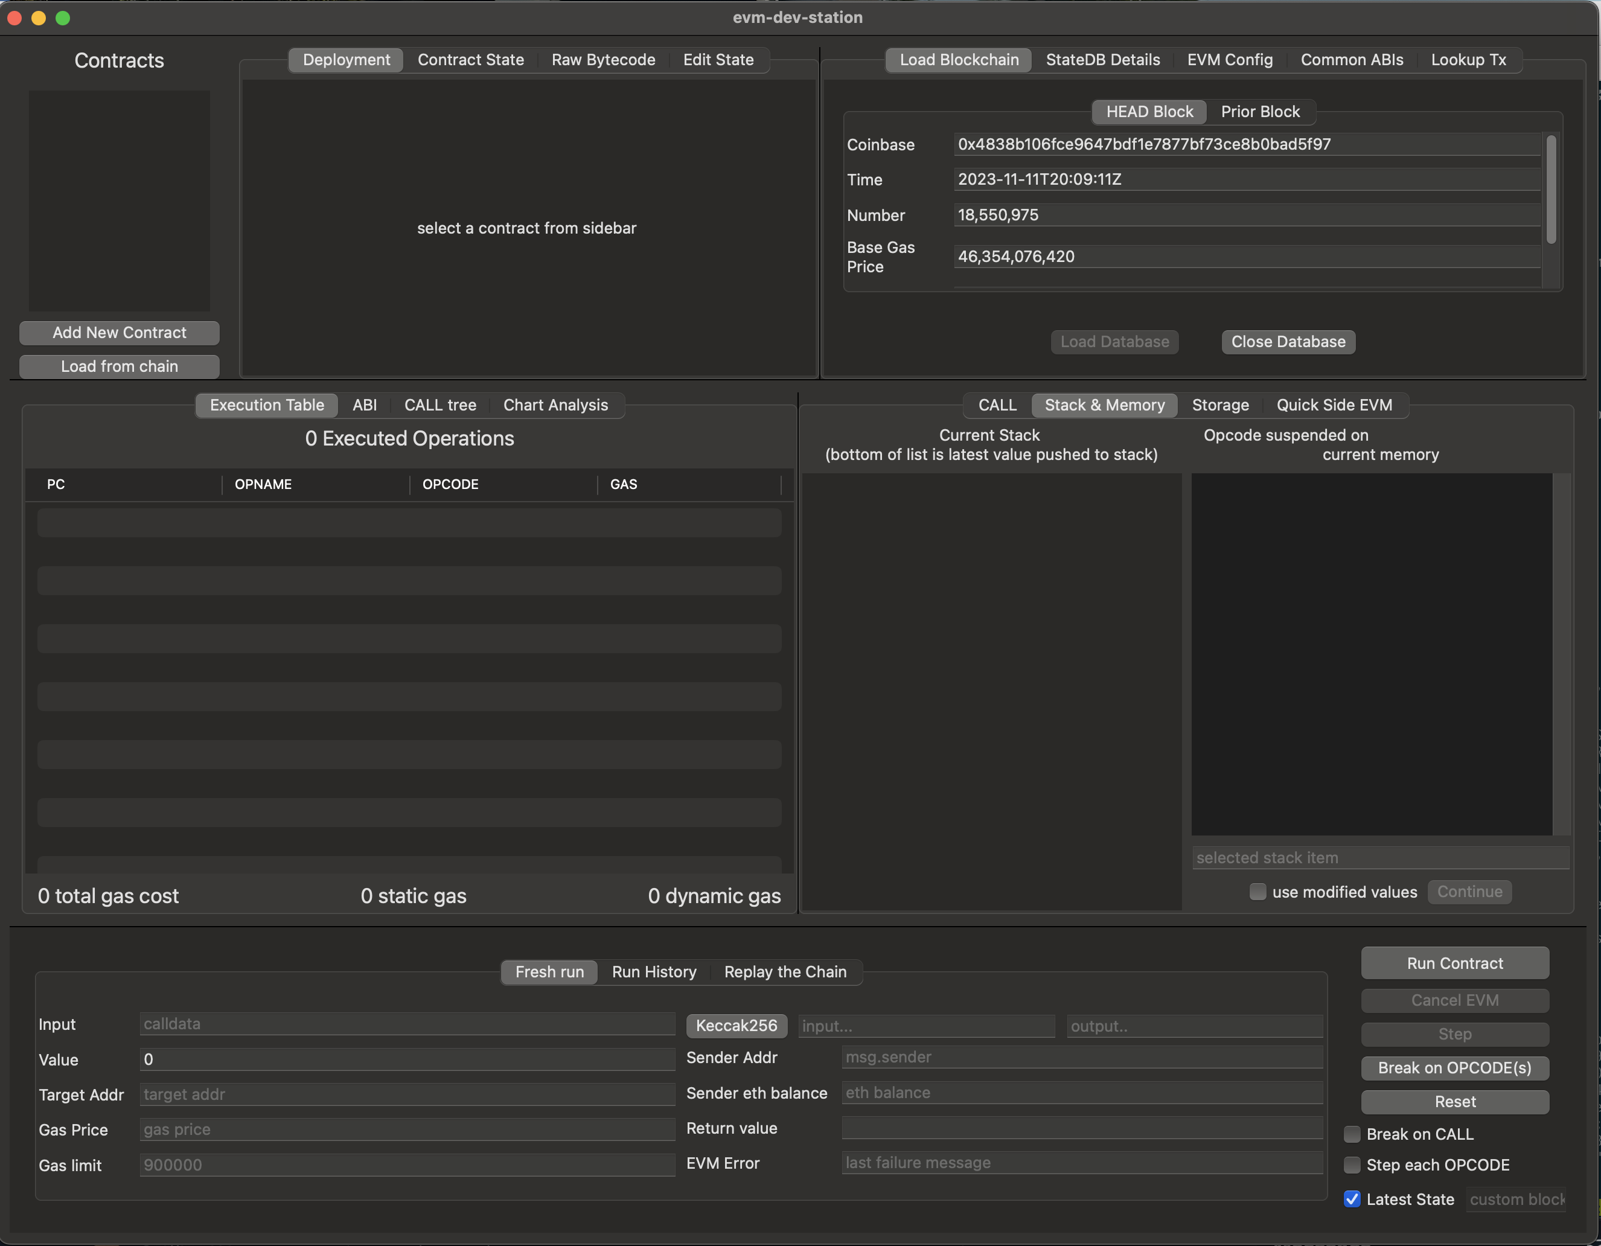Show the Storage tab
The width and height of the screenshot is (1601, 1246).
[1220, 404]
